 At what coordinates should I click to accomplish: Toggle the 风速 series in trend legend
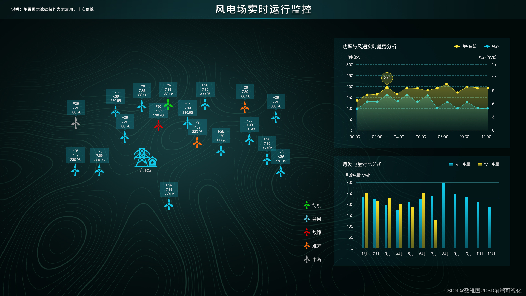[x=492, y=46]
